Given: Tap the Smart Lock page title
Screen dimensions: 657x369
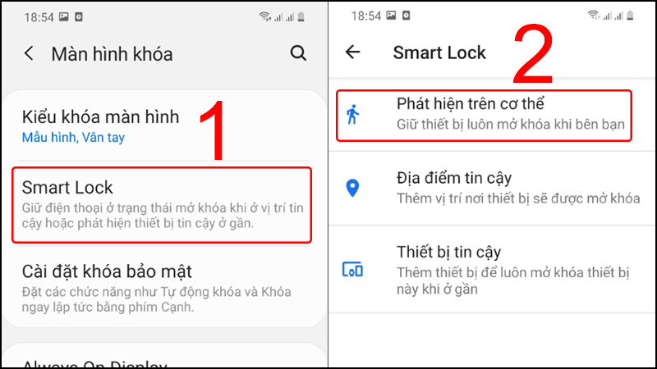Looking at the screenshot, I should tap(439, 52).
